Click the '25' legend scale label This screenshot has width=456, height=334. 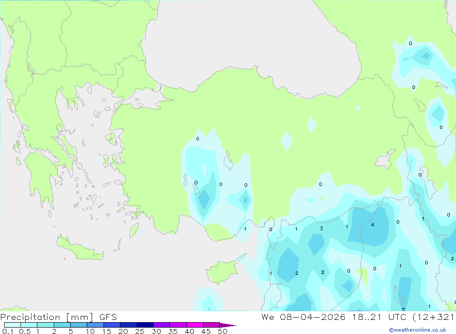[140, 331]
